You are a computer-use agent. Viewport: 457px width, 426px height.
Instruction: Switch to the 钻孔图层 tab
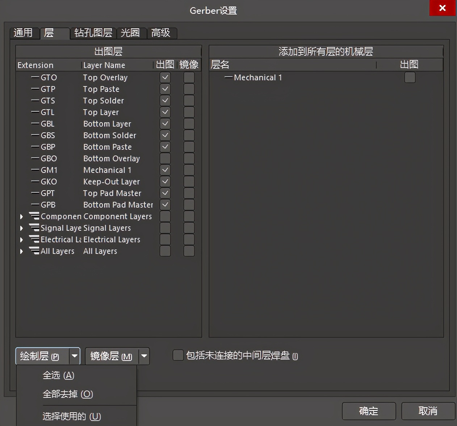click(x=93, y=33)
